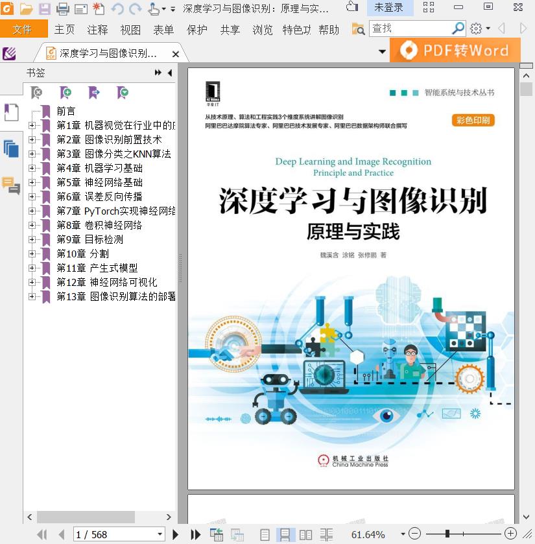Open the document tab list dropdown
The image size is (535, 544).
click(383, 52)
